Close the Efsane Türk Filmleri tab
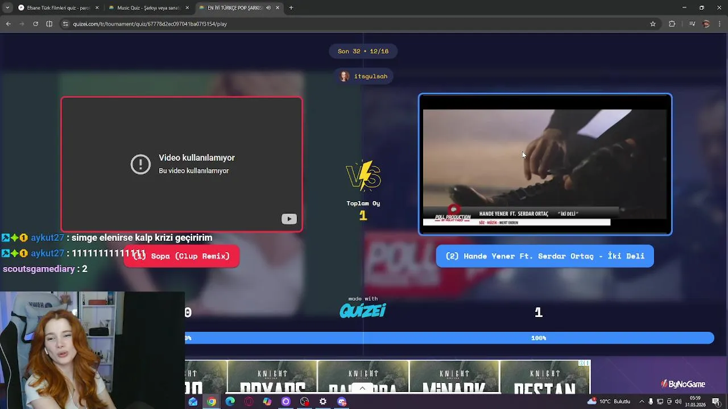Image resolution: width=728 pixels, height=409 pixels. (x=97, y=8)
